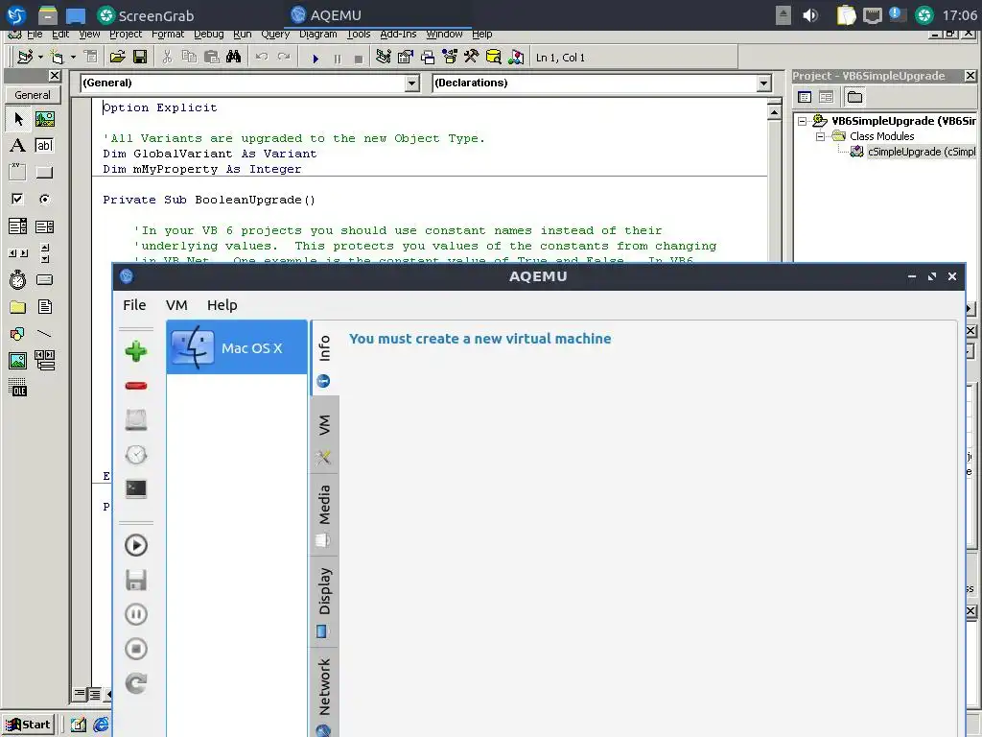Image resolution: width=982 pixels, height=737 pixels.
Task: Toggle Folders in Project explorer
Action: (854, 97)
